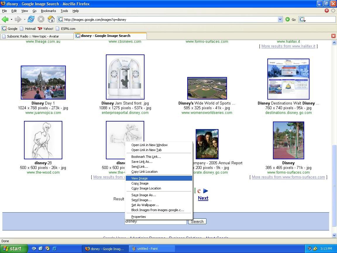Open the Windows Start menu
The image size is (337, 253).
(x=14, y=249)
